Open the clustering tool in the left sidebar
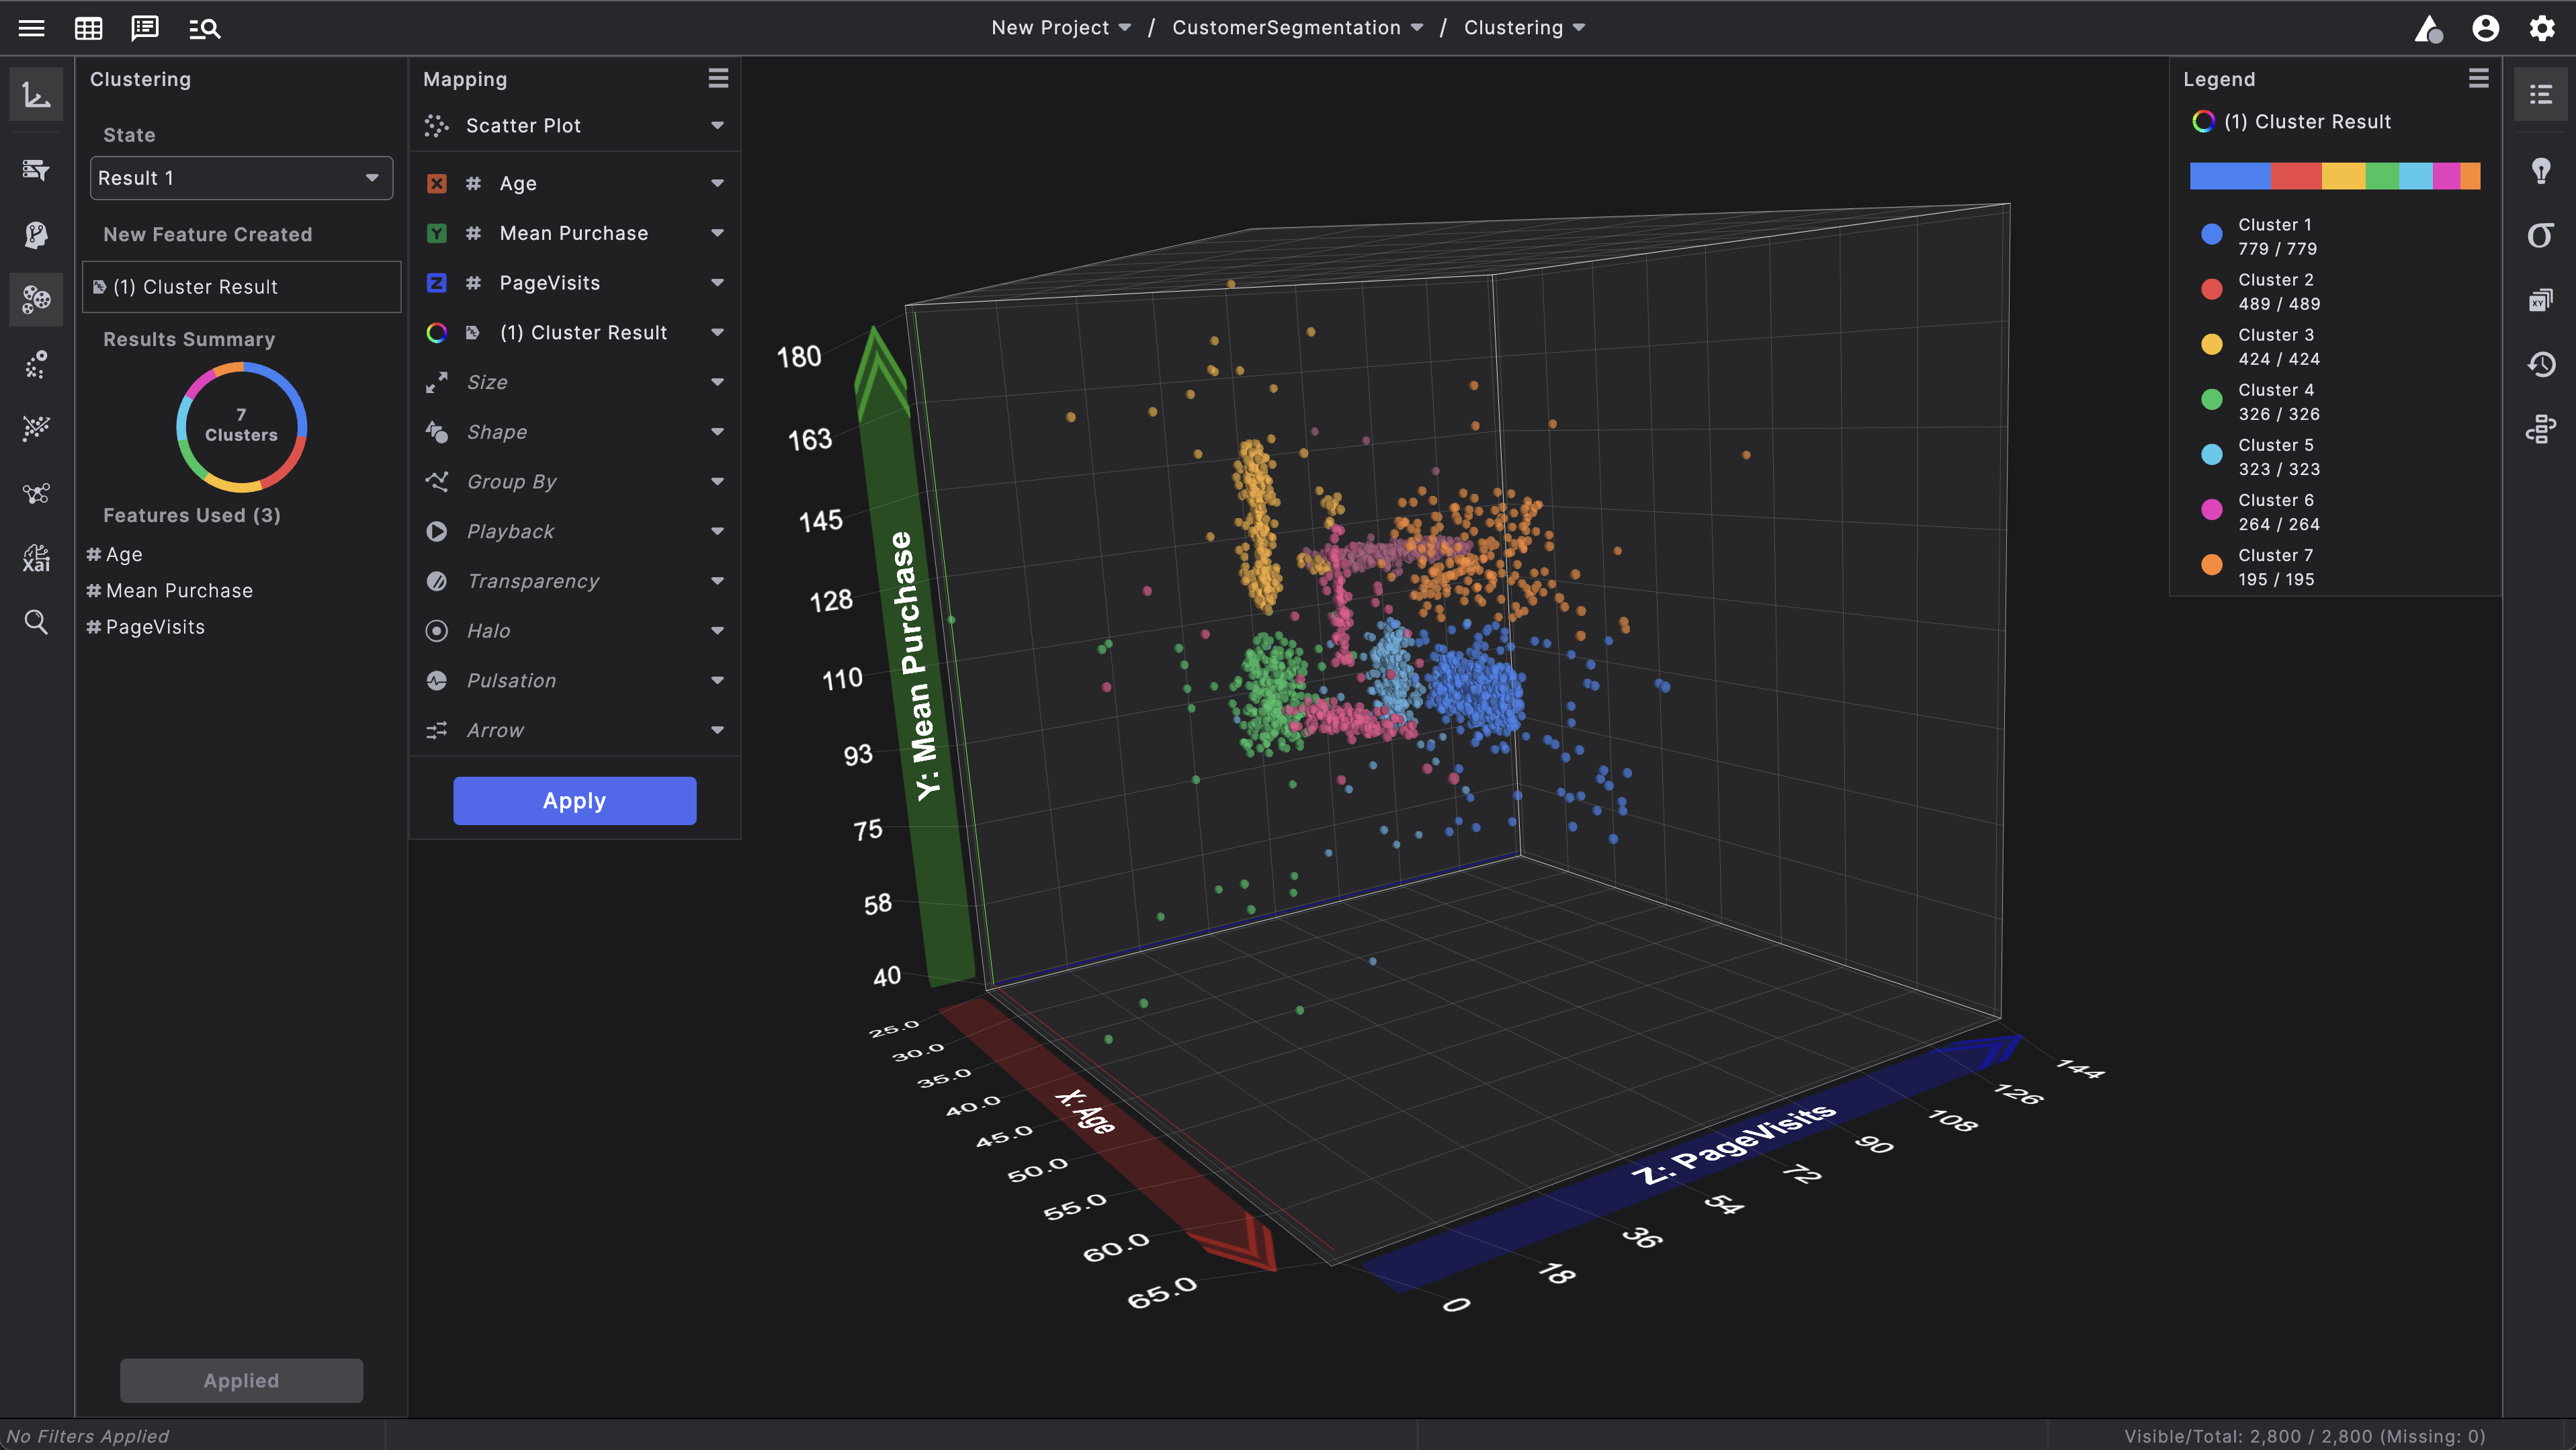The image size is (2576, 1450). [36, 299]
